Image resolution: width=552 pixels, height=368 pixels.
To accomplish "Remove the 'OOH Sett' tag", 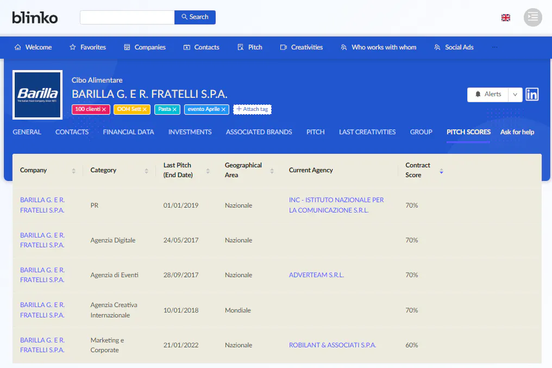I will point(145,109).
